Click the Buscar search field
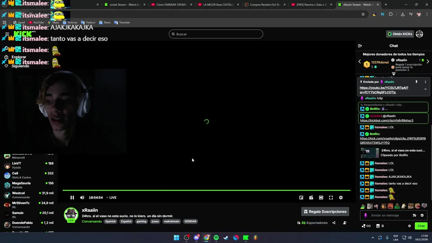Screen dimensions: 432x243 [216, 34]
